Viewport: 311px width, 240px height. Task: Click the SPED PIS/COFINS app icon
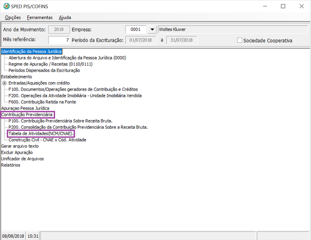point(6,6)
